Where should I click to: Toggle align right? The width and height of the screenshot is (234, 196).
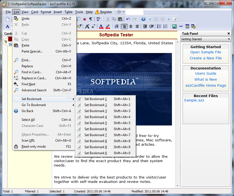click(x=137, y=27)
